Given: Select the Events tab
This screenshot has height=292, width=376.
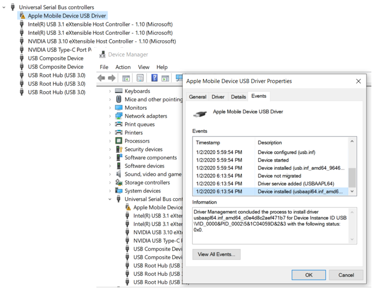Looking at the screenshot, I should 259,96.
